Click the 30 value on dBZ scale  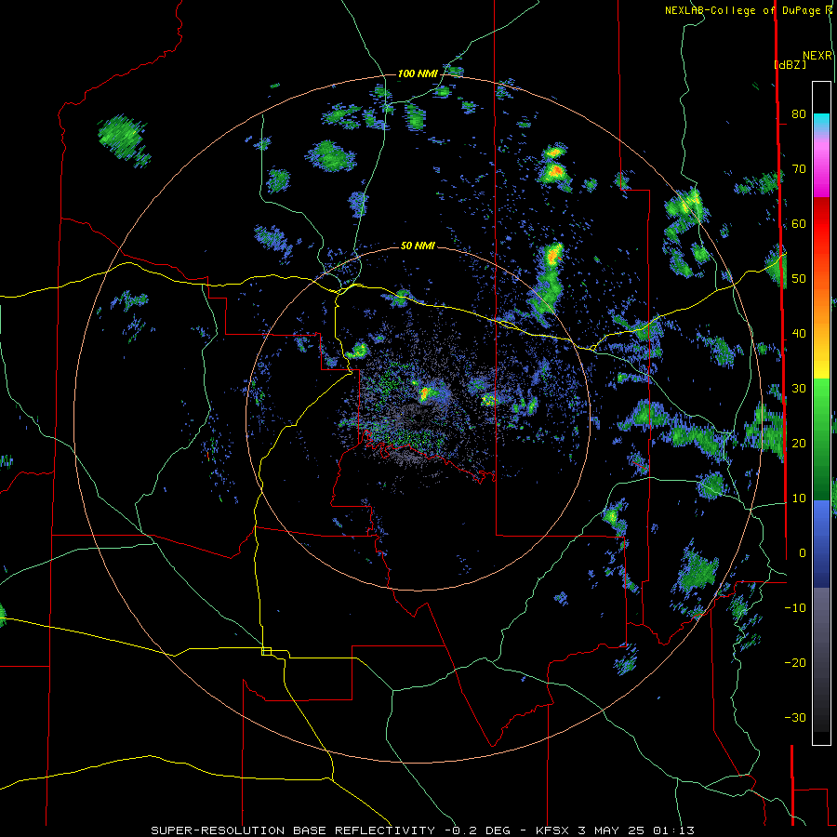[x=799, y=388]
